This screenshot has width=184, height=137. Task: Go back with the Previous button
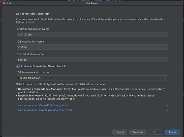138,132
